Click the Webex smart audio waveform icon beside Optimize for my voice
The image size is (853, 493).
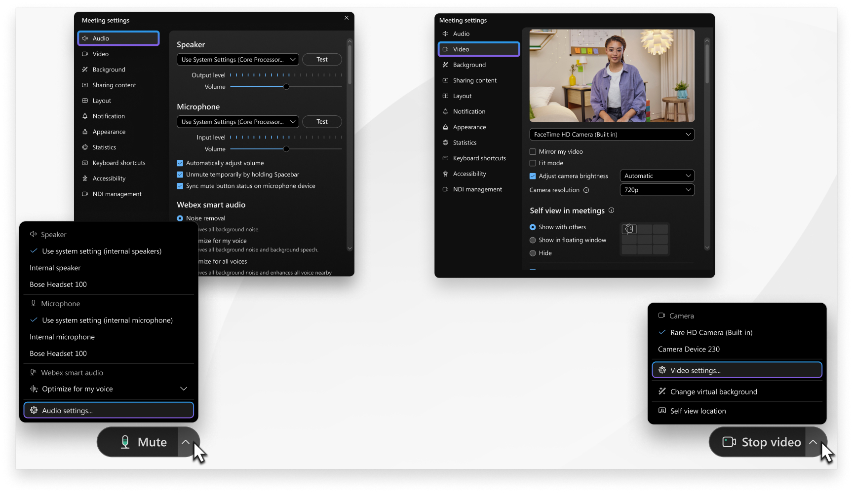(x=34, y=389)
